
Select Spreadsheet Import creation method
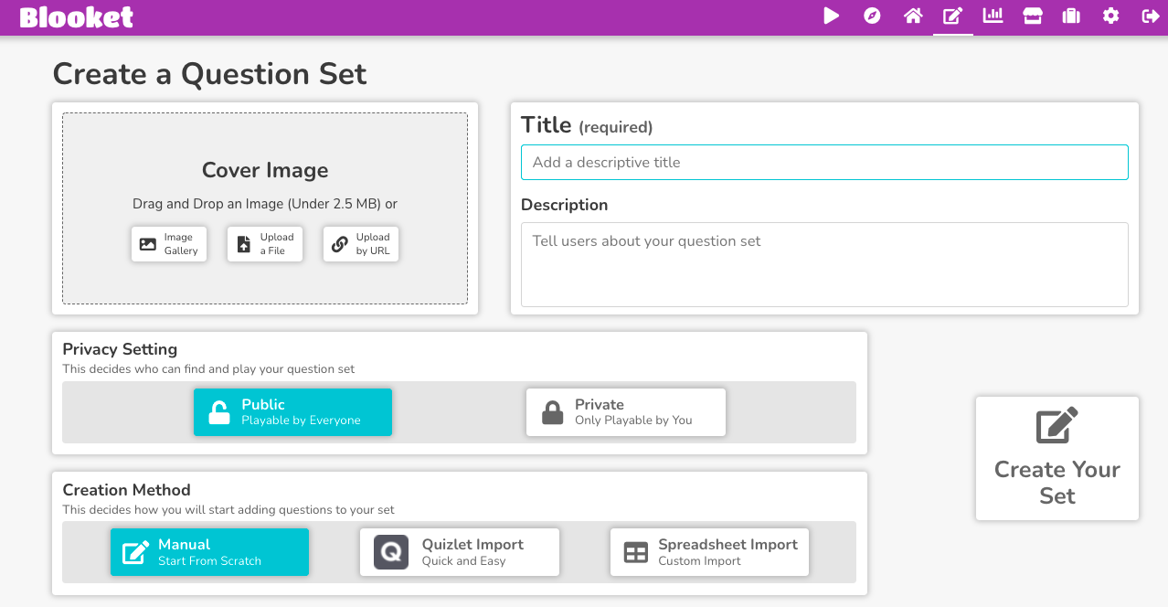coord(709,552)
